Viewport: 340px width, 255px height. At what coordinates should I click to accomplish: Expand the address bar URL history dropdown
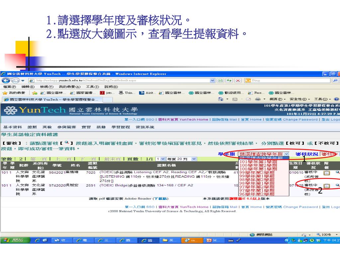[212, 80]
